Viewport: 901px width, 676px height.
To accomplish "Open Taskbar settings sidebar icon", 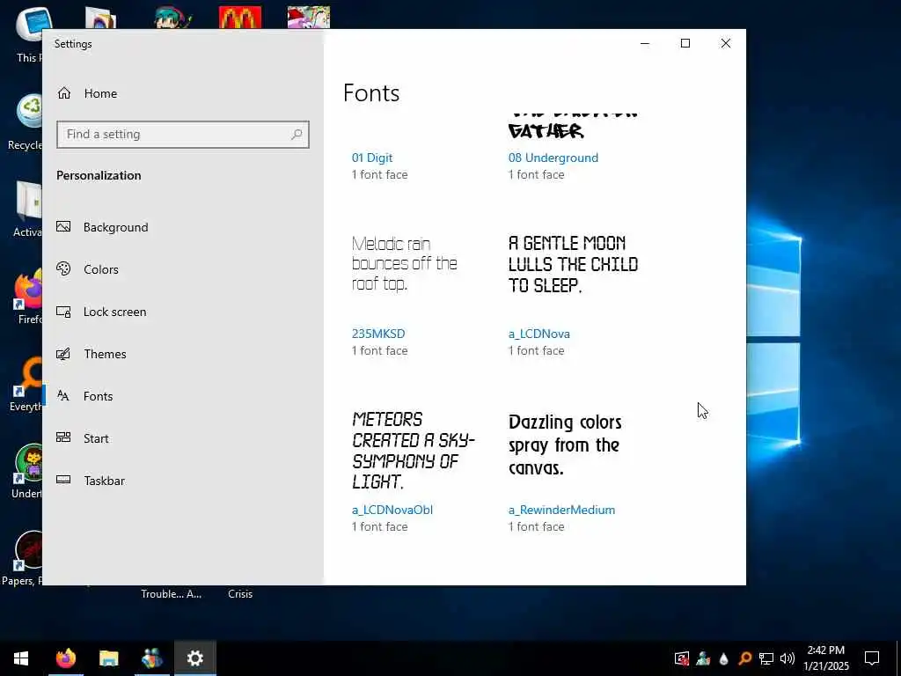I will click(63, 480).
